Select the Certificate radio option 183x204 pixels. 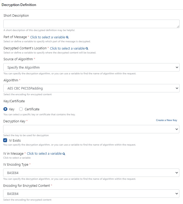21,109
